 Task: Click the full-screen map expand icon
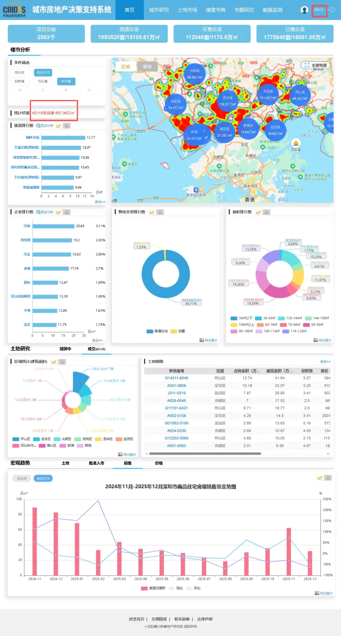coord(307,65)
